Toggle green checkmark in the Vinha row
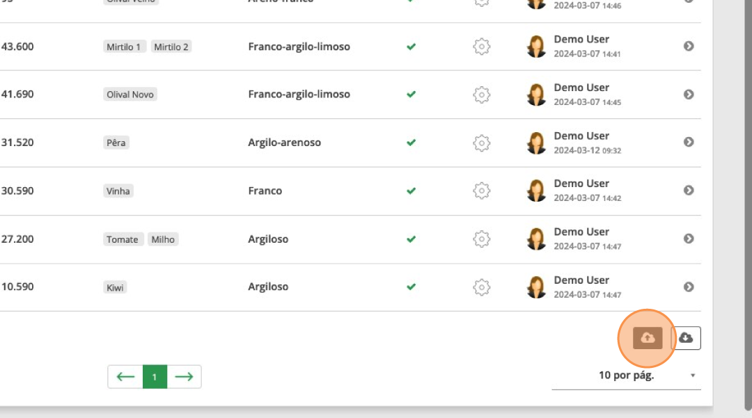Image resolution: width=752 pixels, height=418 pixels. point(411,191)
